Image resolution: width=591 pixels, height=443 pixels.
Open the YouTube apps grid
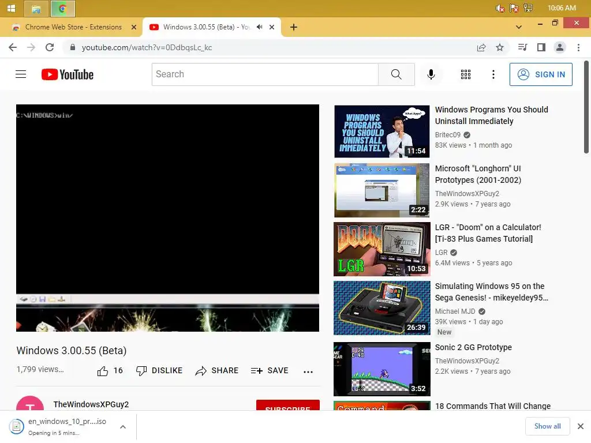[466, 74]
